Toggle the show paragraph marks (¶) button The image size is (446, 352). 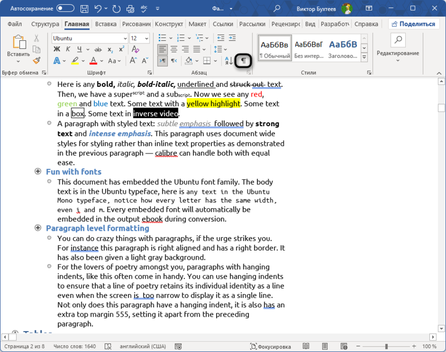point(243,61)
